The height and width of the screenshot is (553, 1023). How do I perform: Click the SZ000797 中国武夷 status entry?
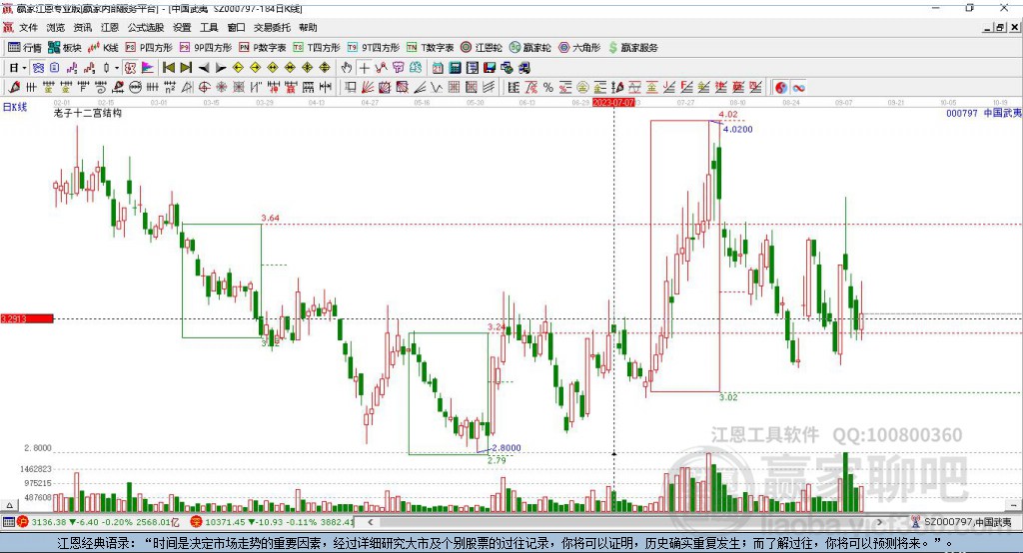click(962, 522)
